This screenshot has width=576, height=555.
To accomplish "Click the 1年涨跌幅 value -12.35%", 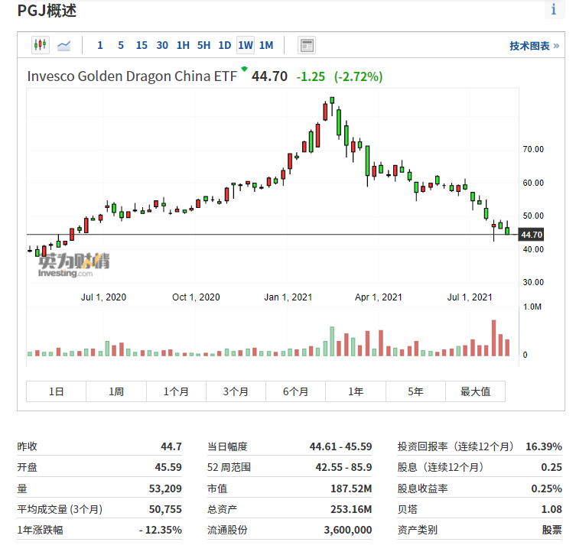I will click(161, 530).
